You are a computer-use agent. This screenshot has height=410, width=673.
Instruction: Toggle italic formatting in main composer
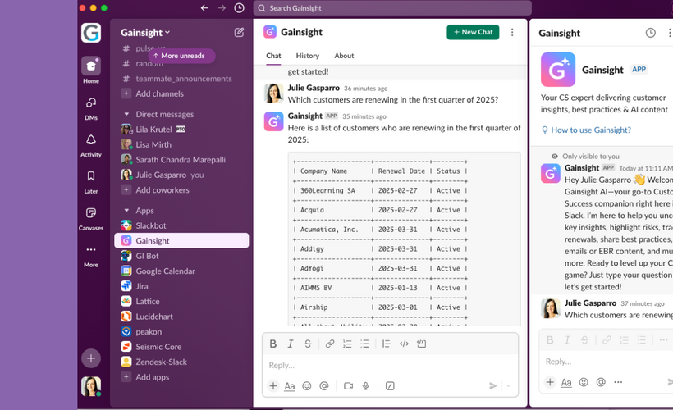pos(291,344)
